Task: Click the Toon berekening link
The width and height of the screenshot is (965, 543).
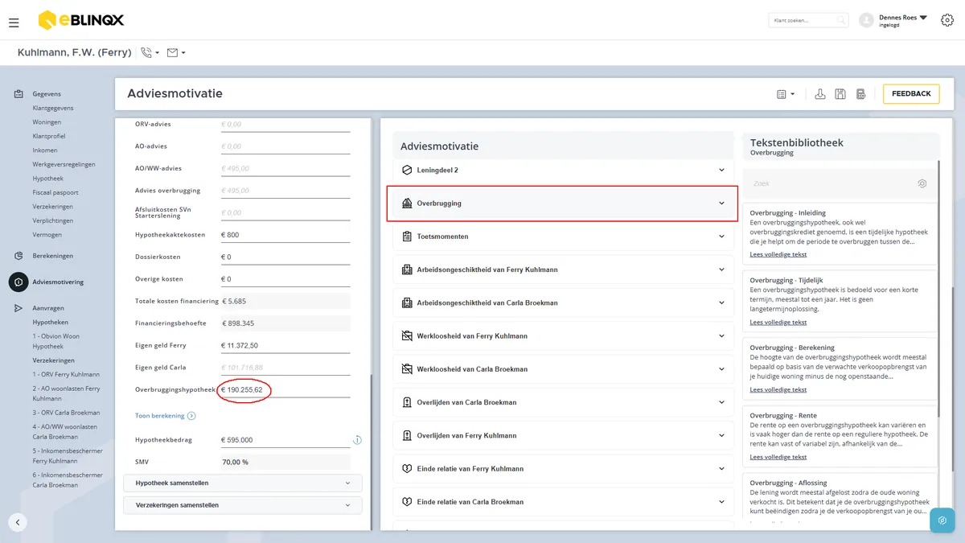Action: pyautogui.click(x=166, y=416)
